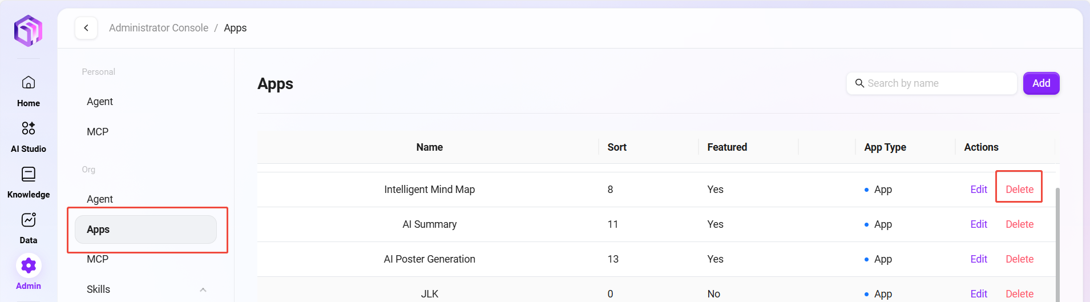Click the app logo icon

pos(29,30)
